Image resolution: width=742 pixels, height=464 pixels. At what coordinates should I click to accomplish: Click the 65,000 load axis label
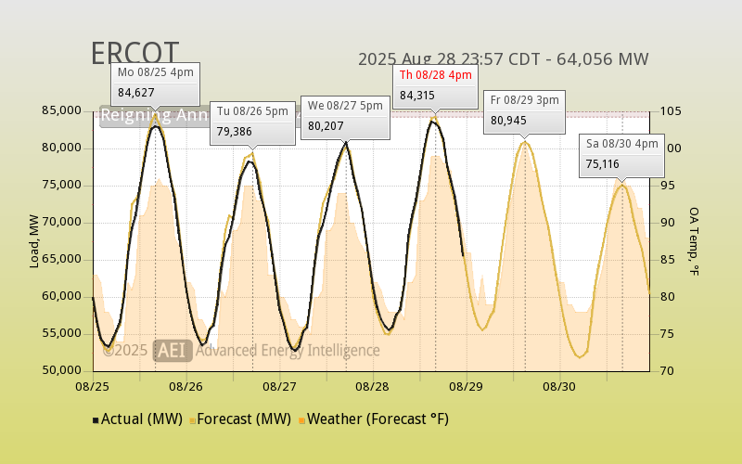61,259
